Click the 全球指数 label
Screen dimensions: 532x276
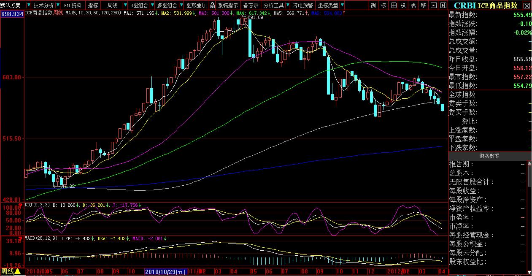pyautogui.click(x=462, y=95)
